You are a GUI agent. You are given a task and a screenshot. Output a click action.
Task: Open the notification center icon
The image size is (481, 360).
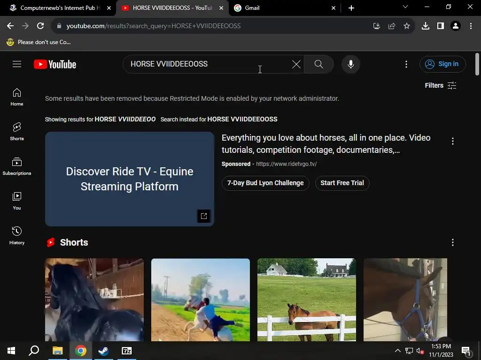point(466,351)
